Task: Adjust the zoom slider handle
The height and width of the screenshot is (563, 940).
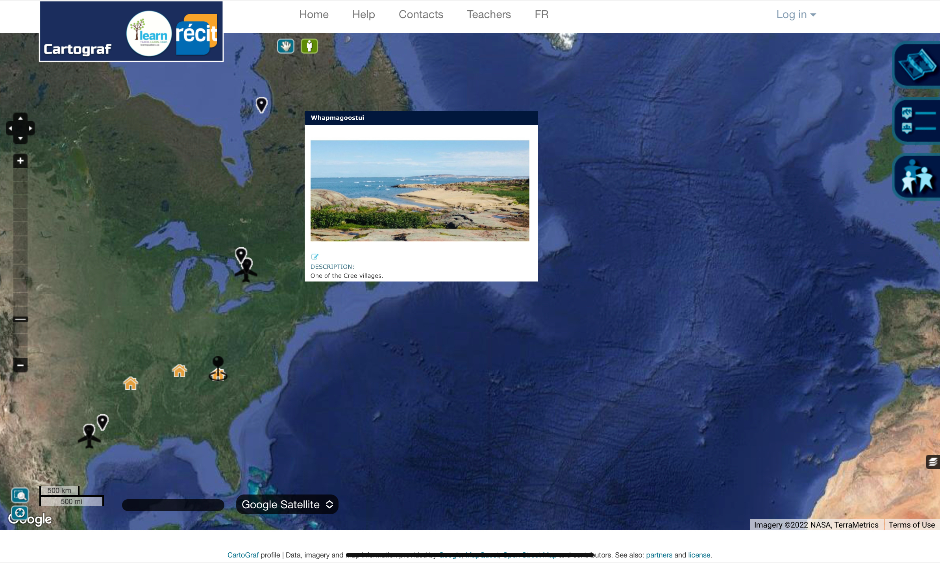Action: pos(20,319)
